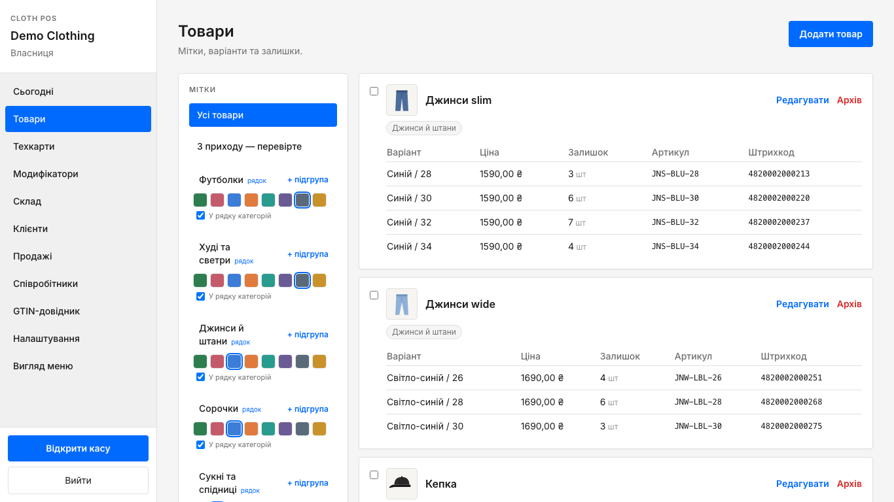Screen dimensions: 894x502
Task: Pick the blue swatch for Джинси й штани
Action: pyautogui.click(x=234, y=361)
